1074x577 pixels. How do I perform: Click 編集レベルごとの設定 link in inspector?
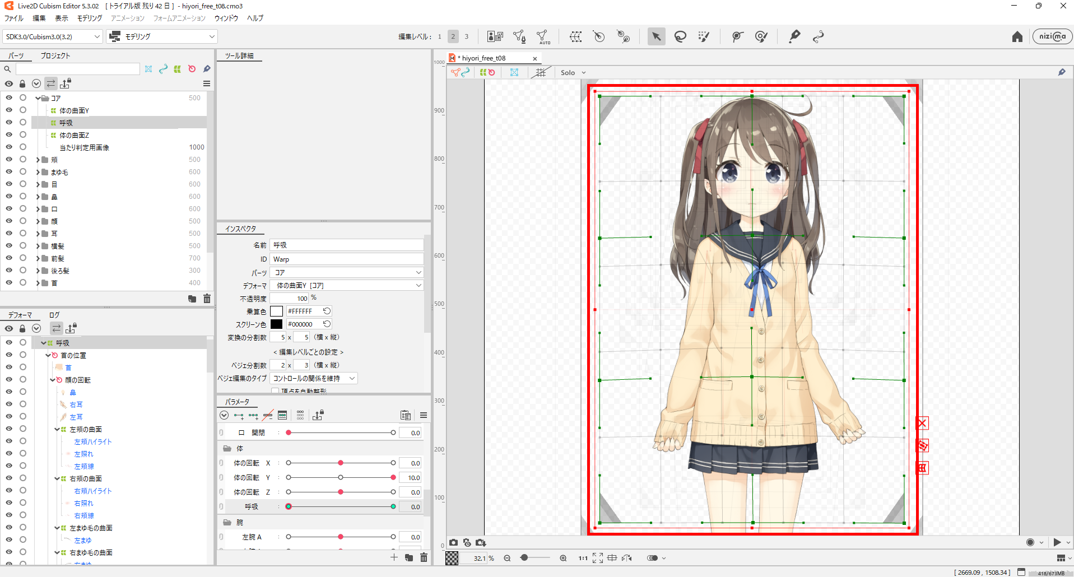[x=309, y=352]
